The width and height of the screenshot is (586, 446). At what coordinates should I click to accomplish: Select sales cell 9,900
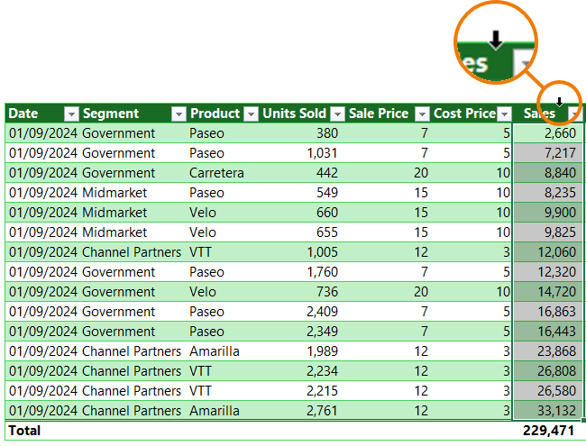(548, 212)
